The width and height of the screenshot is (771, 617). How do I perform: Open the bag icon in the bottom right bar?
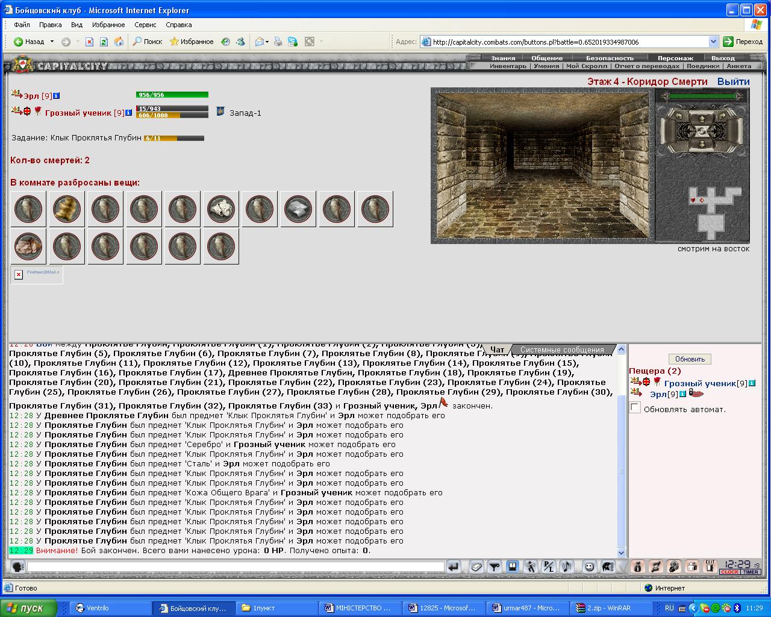[x=638, y=566]
